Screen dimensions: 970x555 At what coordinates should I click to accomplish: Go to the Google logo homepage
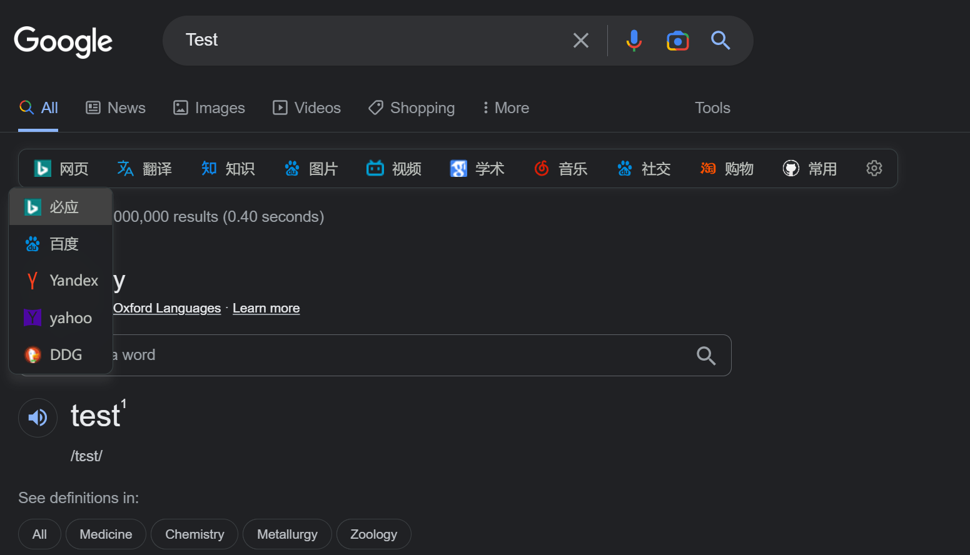[63, 41]
